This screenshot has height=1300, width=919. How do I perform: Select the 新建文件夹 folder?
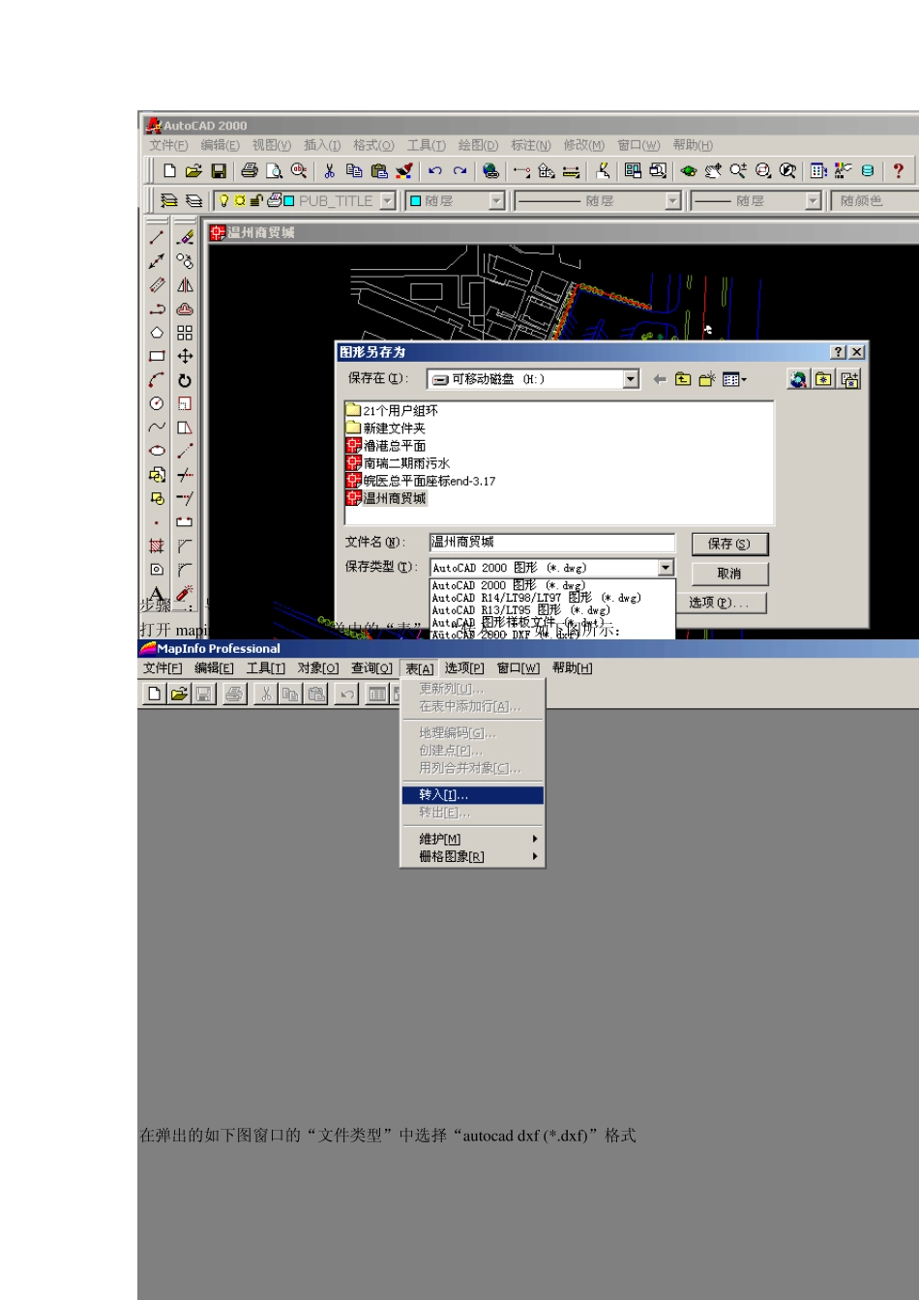[386, 428]
